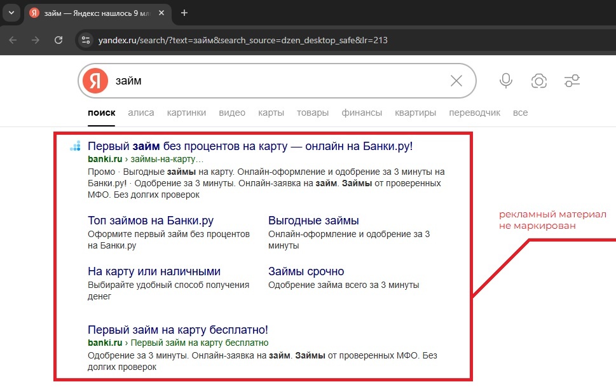The image size is (616, 389).
Task: Click banki.ru domain of second result
Action: (x=105, y=343)
